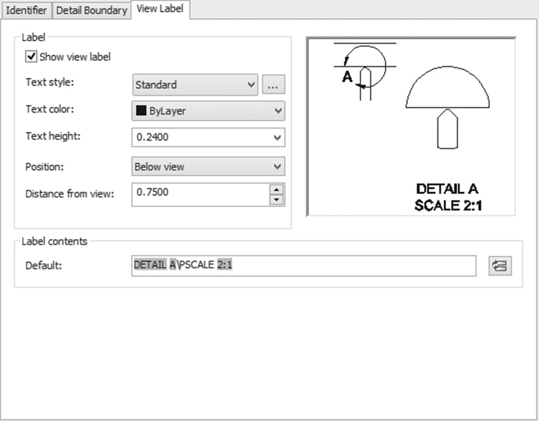The height and width of the screenshot is (421, 539).
Task: Increase Distance from view with up arrow
Action: click(276, 189)
